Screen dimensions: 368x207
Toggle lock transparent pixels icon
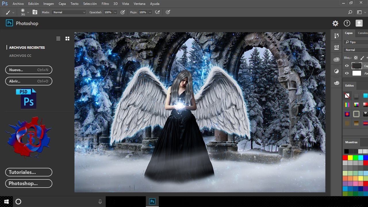point(356,58)
